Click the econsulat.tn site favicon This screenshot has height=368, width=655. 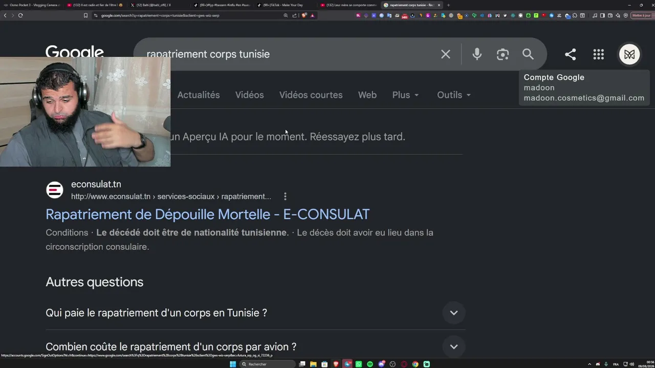(55, 190)
